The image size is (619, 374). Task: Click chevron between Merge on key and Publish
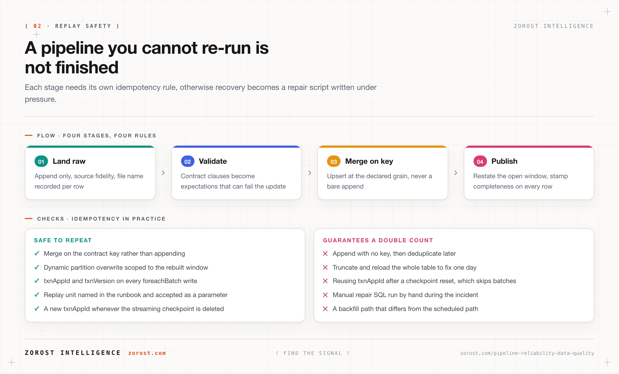[x=456, y=173]
